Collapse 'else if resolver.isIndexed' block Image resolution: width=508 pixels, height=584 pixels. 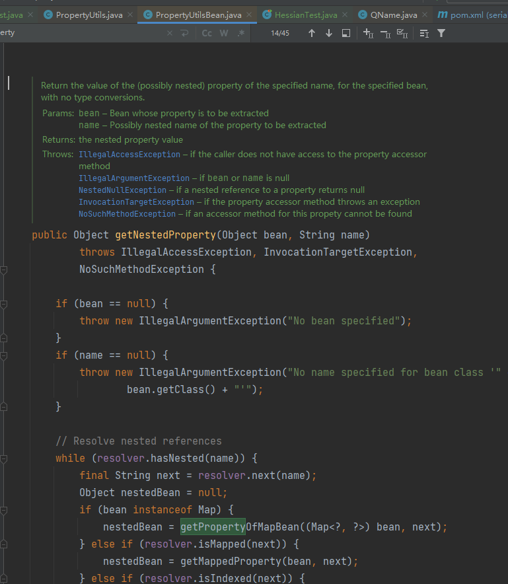pyautogui.click(x=4, y=579)
